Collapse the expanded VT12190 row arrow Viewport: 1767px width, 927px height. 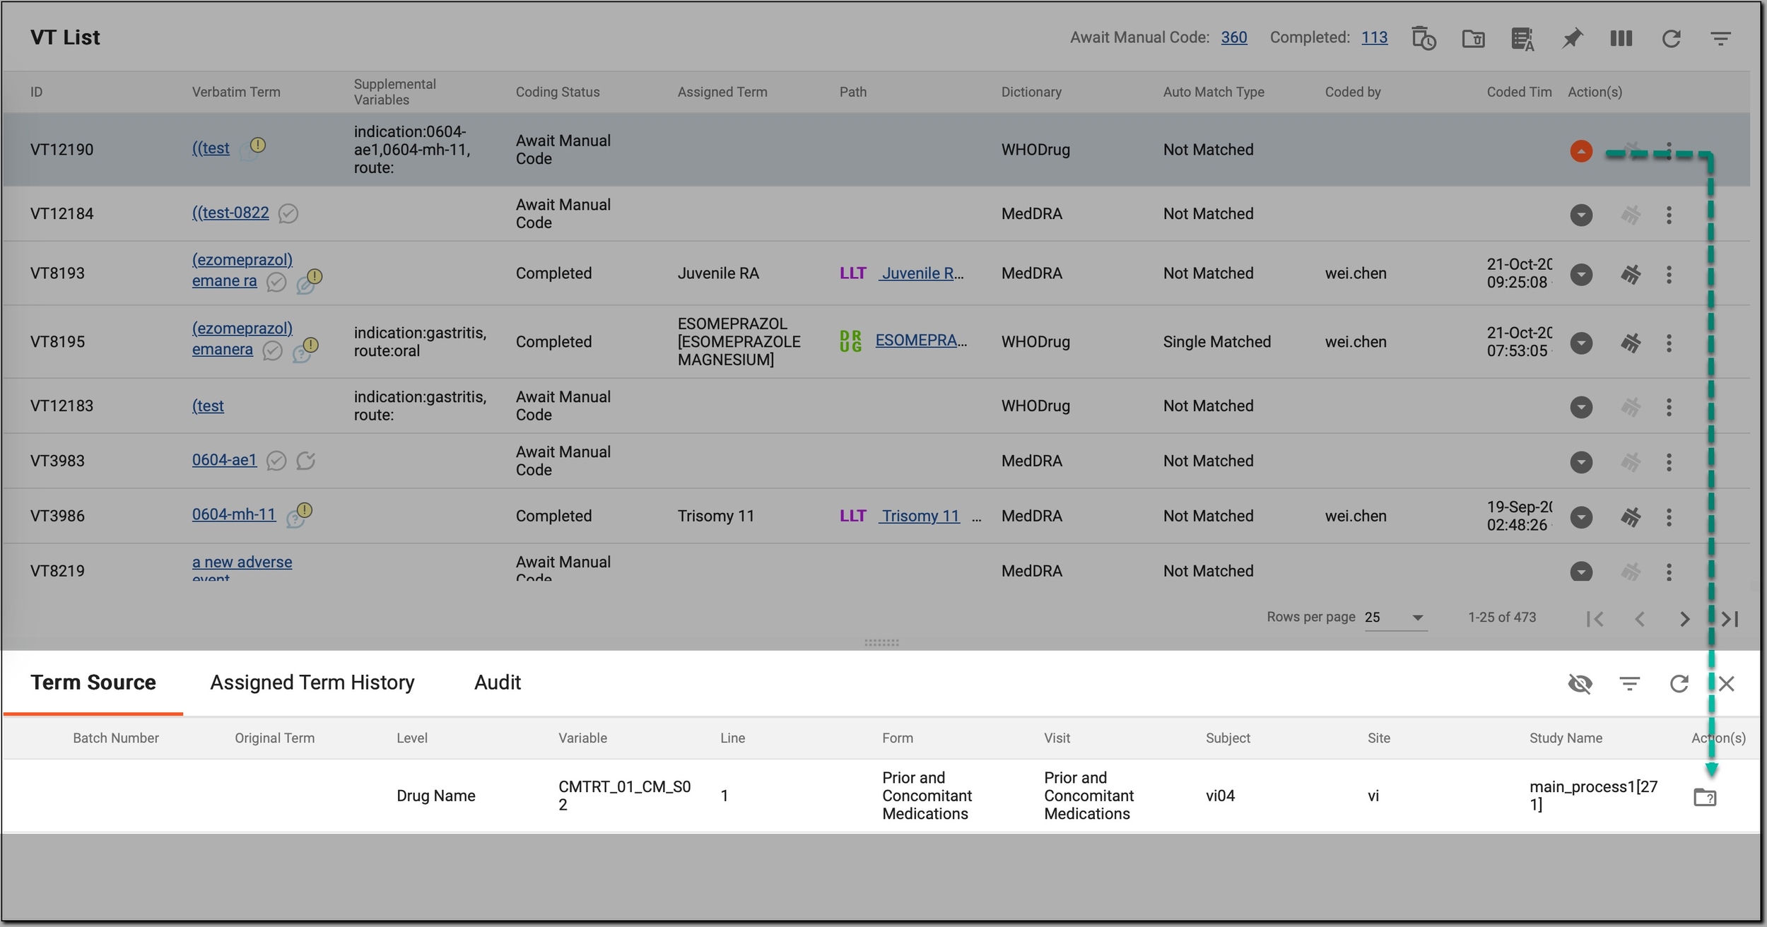click(x=1581, y=150)
